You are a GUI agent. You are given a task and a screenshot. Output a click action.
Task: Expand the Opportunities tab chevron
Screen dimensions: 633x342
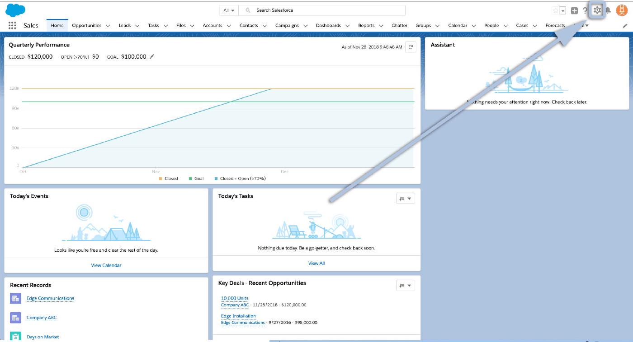click(x=108, y=26)
